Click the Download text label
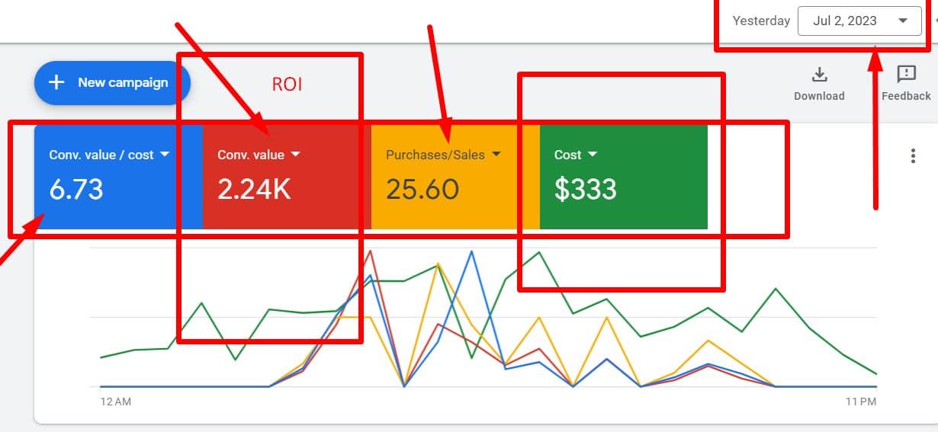The width and height of the screenshot is (938, 432). [x=819, y=96]
